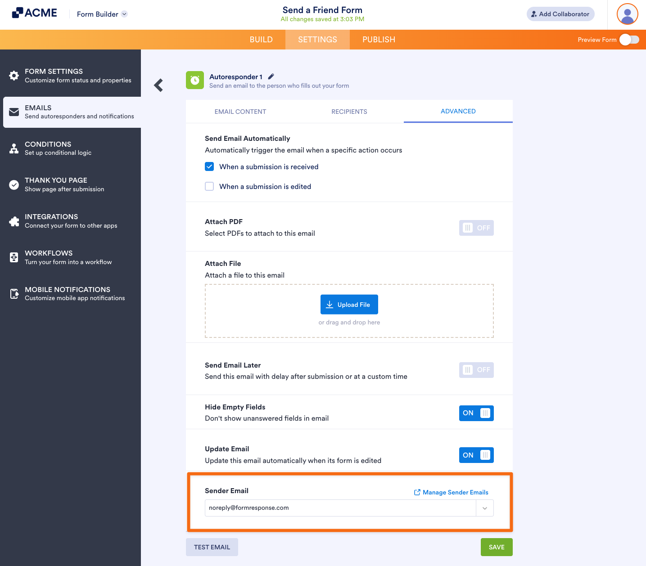The image size is (646, 566).
Task: Expand the Sender Email dropdown
Action: click(485, 508)
